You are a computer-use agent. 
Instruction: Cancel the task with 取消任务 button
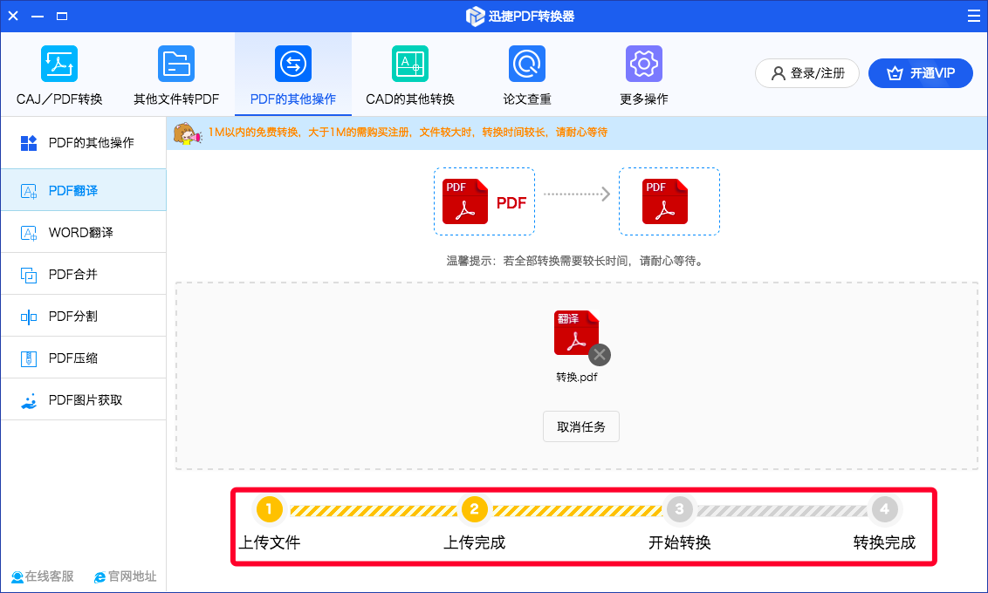point(581,426)
